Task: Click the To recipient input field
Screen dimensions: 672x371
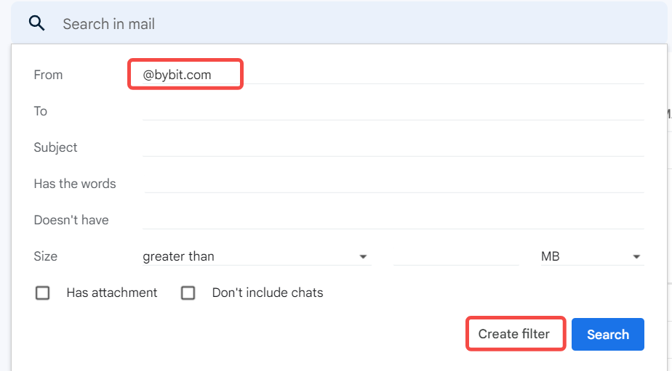Action: tap(393, 111)
